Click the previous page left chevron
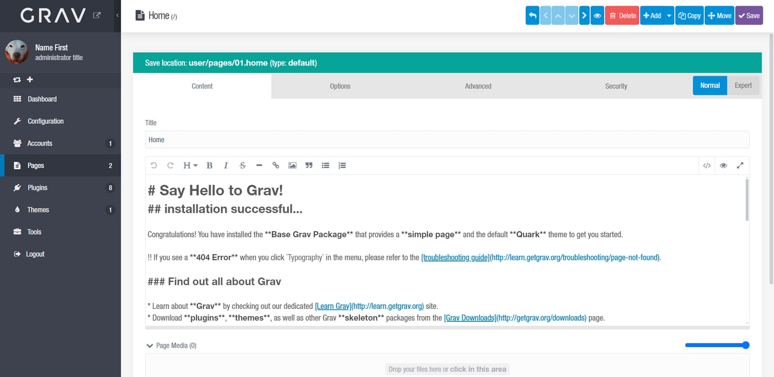Viewport: 774px width, 377px height. [x=545, y=15]
